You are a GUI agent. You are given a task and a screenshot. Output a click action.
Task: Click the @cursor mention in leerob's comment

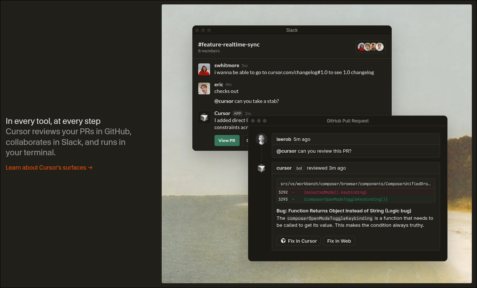(286, 151)
